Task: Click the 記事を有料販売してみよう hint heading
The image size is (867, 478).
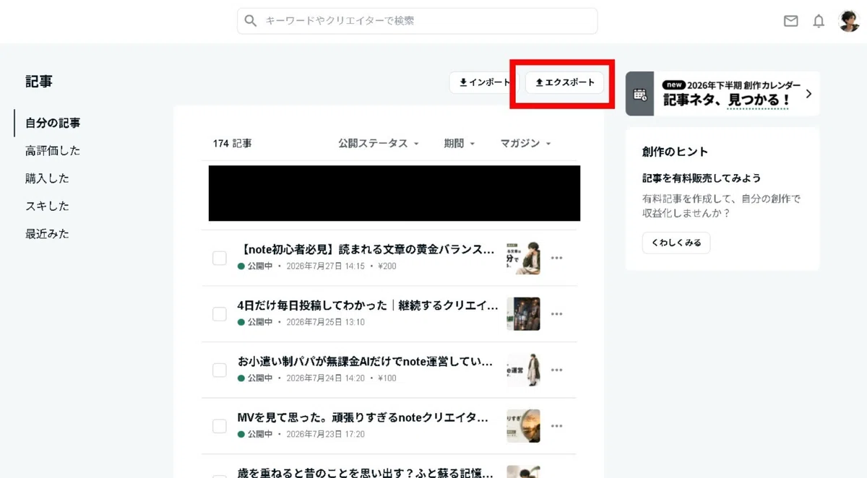Action: (x=702, y=178)
